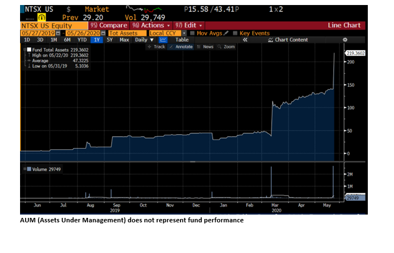Show the News overlay tool
394x253 pixels.
click(x=205, y=47)
